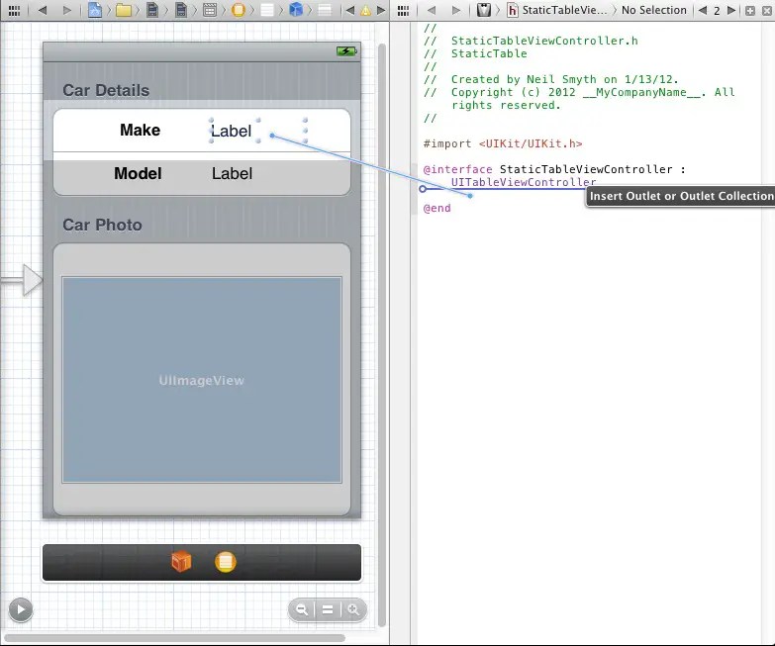Jump to previous issue in storyboard
This screenshot has width=775, height=646.
350,10
